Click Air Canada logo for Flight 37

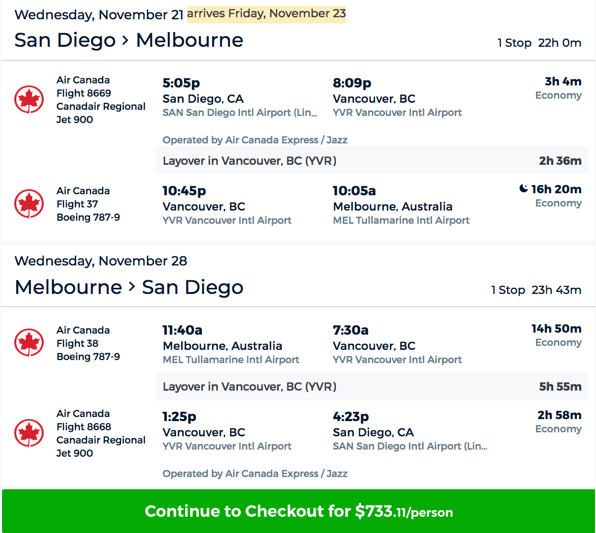(29, 204)
